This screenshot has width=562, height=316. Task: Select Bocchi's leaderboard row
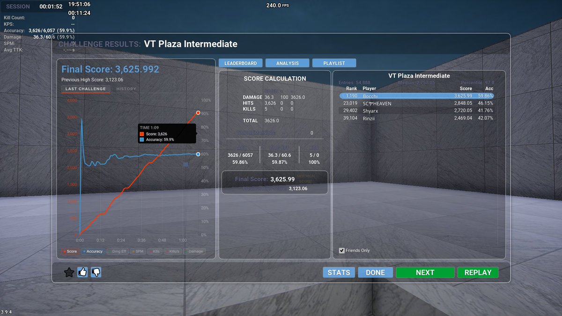click(x=417, y=96)
